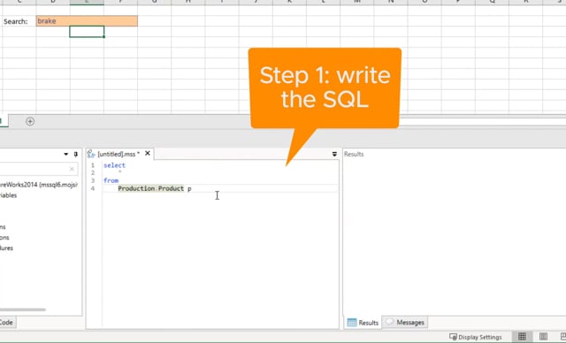This screenshot has width=566, height=343.
Task: Open the left panel's options dropdown arrow
Action: tap(66, 154)
